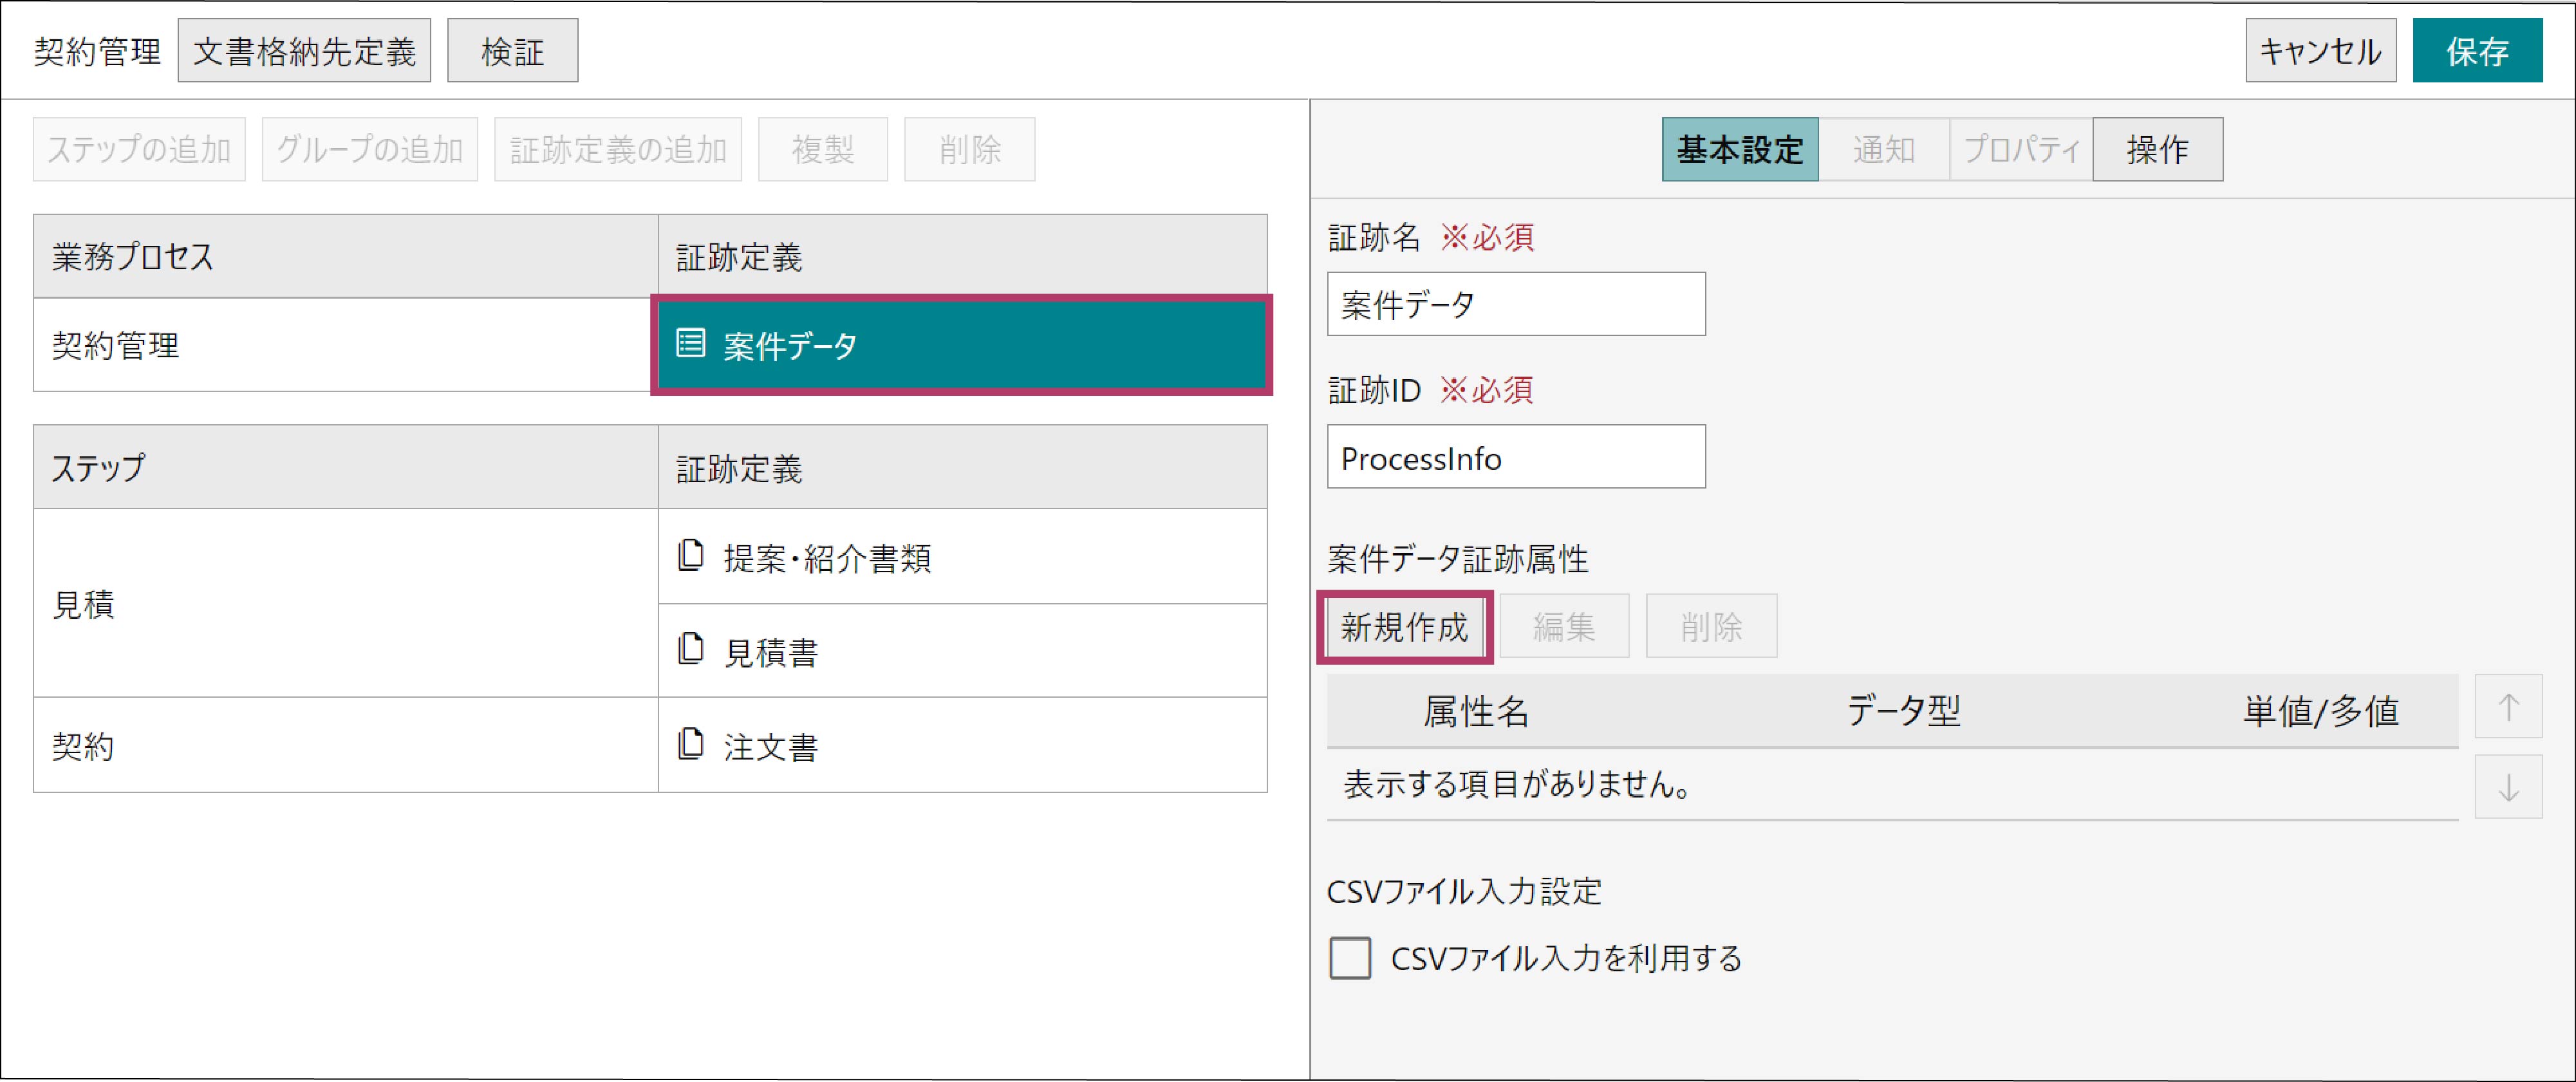Select the 見積 step cell
Screen dimensions: 2576x1082
coord(346,603)
